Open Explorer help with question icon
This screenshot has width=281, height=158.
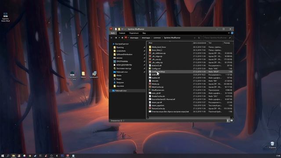pos(232,33)
